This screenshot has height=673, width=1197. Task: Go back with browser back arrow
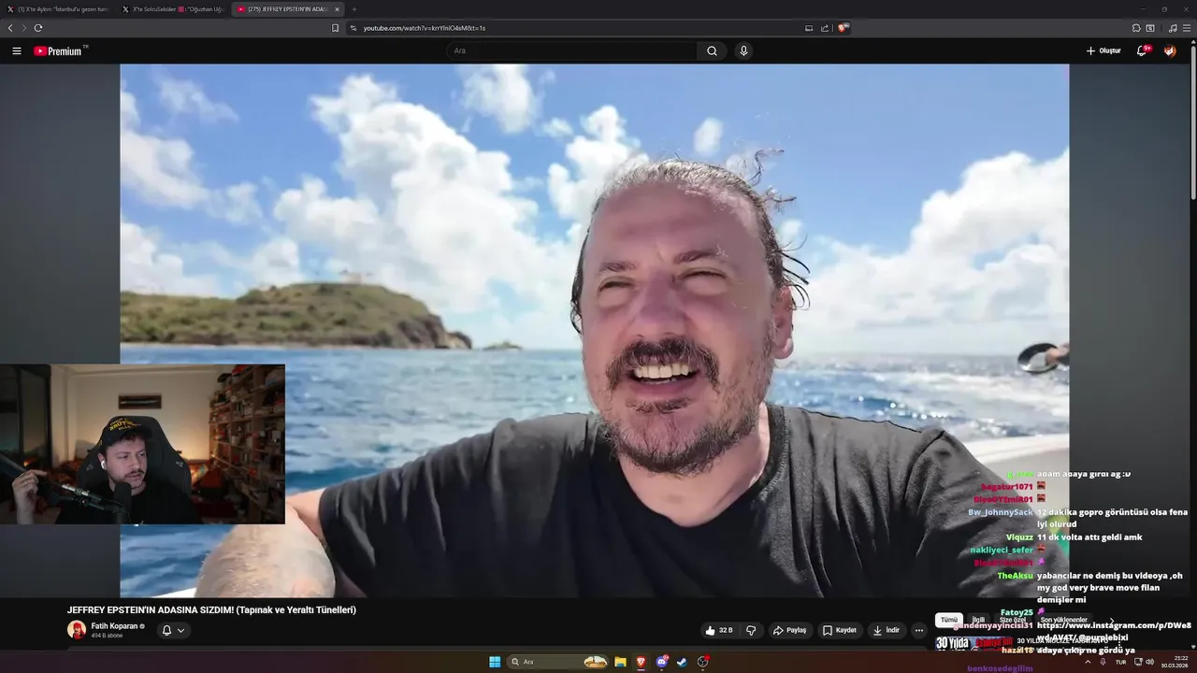10,28
